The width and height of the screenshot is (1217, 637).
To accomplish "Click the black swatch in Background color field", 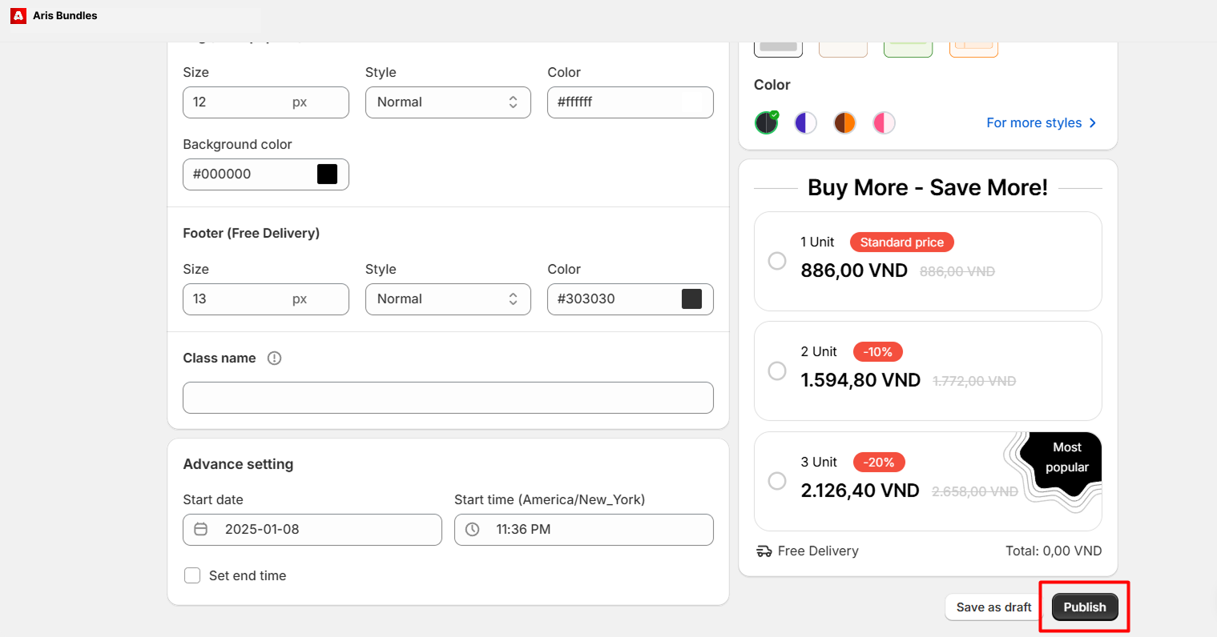I will tap(327, 174).
